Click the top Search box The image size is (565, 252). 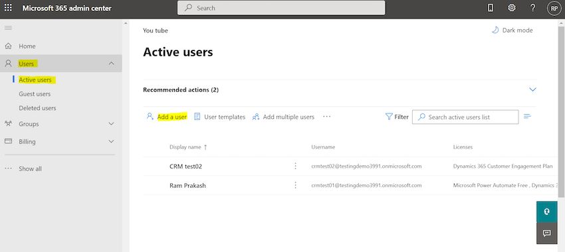[281, 8]
